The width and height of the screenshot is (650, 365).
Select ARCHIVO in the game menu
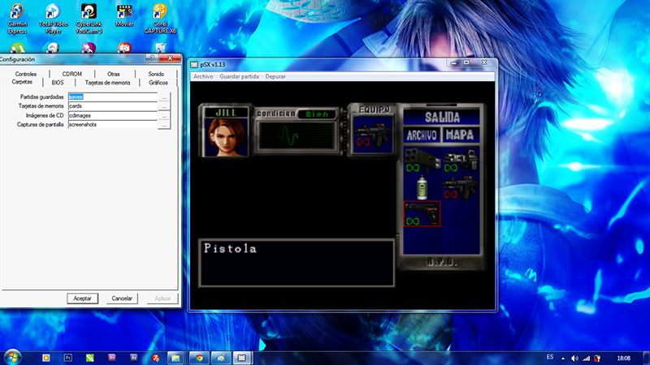422,135
